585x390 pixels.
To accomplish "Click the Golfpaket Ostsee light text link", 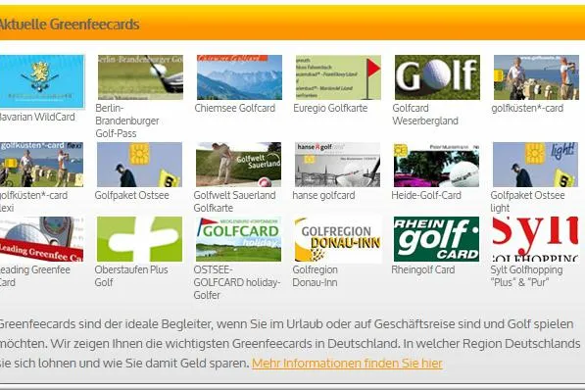I will 527,202.
